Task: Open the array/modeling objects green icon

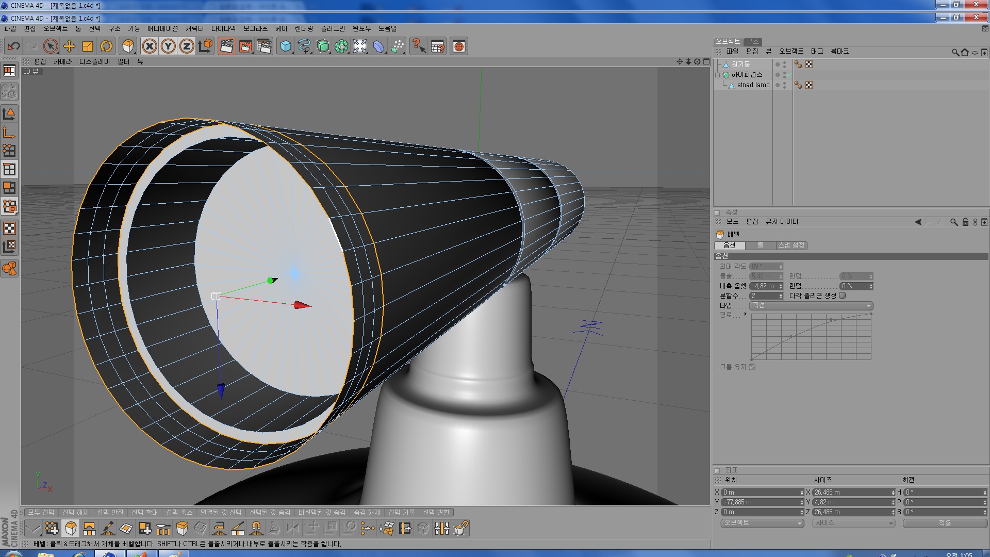Action: [341, 46]
